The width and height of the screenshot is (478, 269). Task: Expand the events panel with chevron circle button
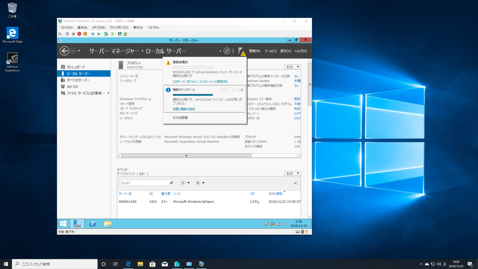[296, 183]
